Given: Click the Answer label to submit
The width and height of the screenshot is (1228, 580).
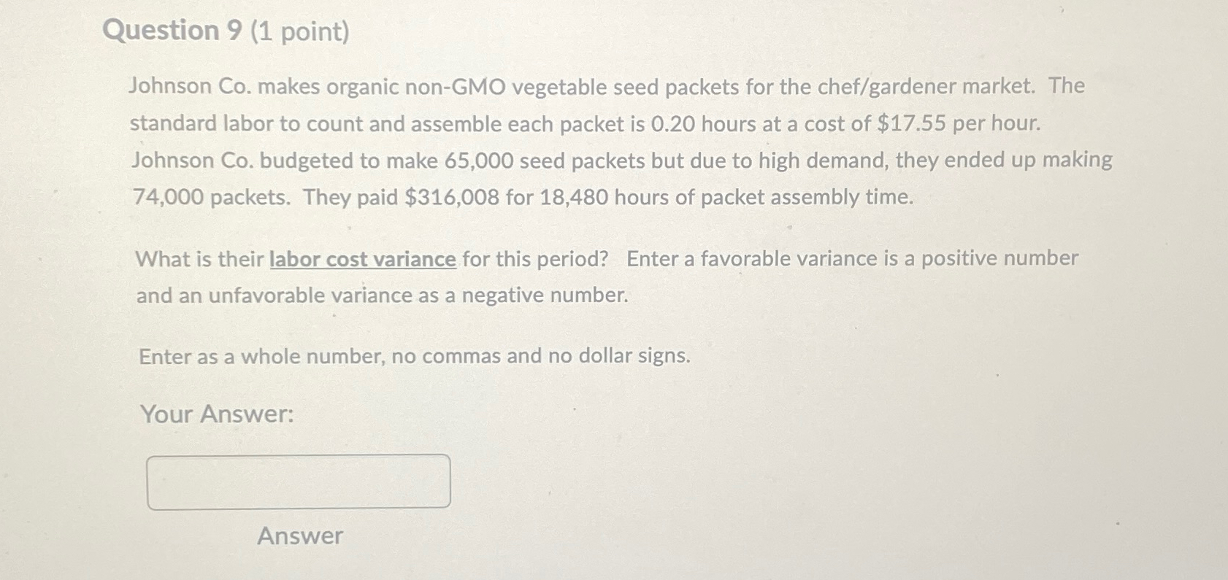Looking at the screenshot, I should [301, 537].
